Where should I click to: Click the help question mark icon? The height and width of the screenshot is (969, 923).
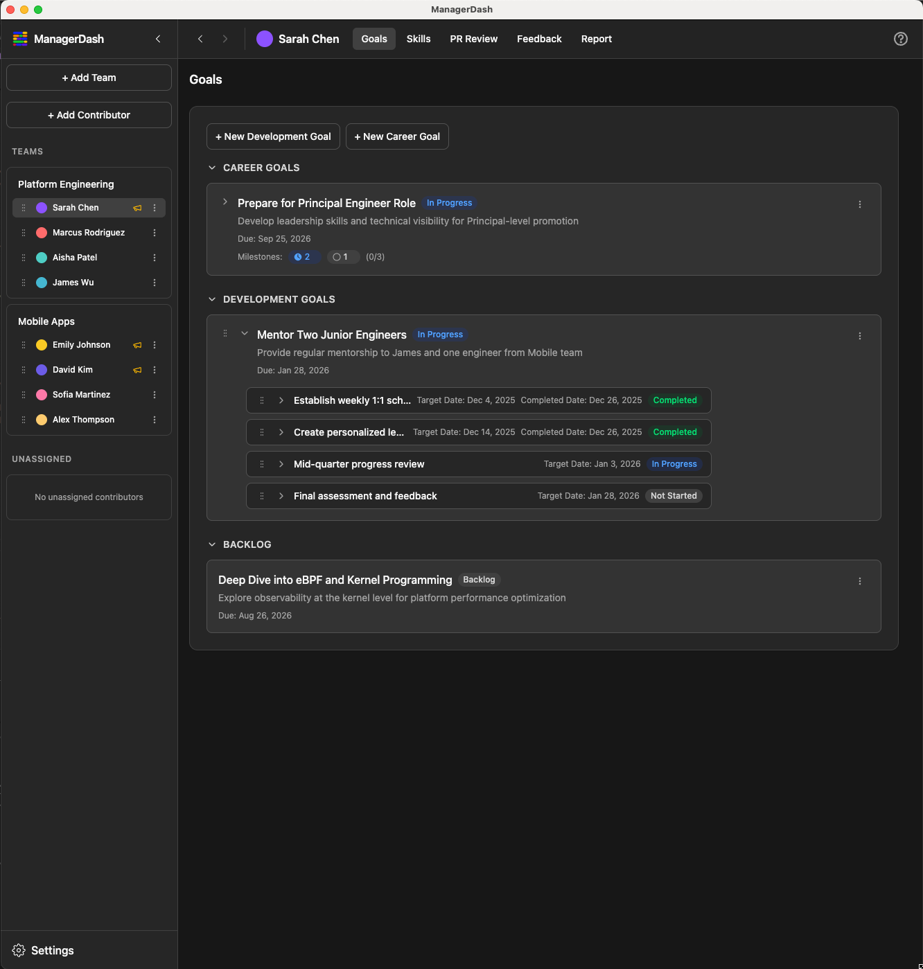click(x=900, y=39)
